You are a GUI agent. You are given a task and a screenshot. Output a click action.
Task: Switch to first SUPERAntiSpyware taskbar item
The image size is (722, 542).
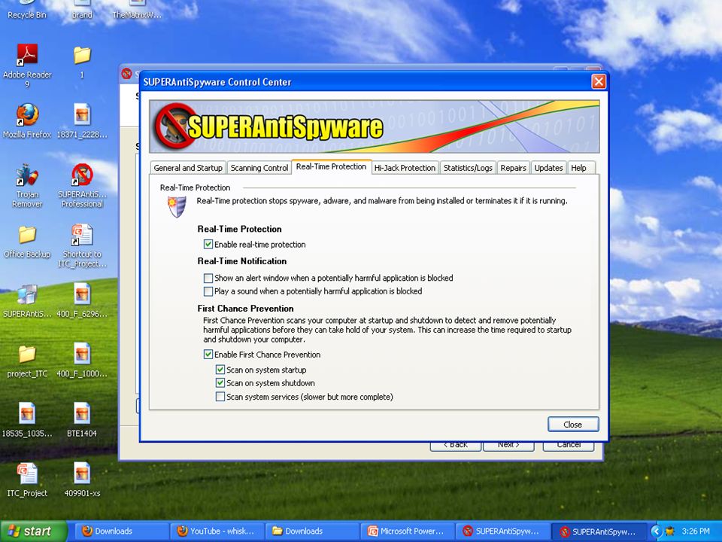pyautogui.click(x=503, y=531)
